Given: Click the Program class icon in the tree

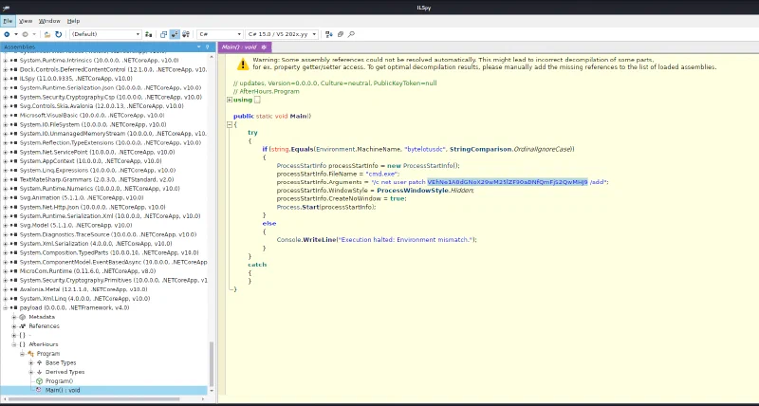Looking at the screenshot, I should coord(31,354).
